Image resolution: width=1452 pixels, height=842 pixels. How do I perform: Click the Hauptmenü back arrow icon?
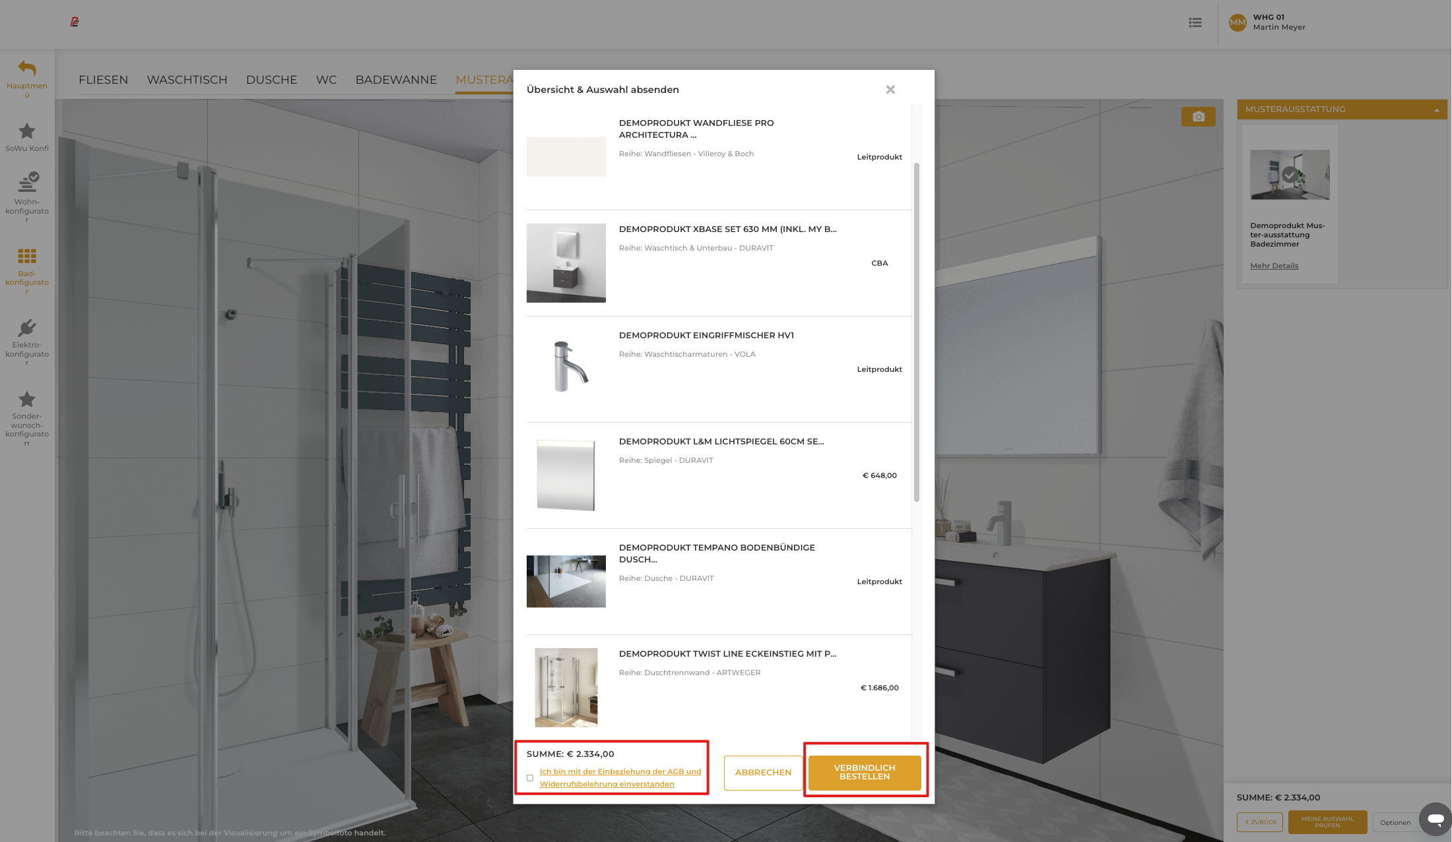coord(27,68)
